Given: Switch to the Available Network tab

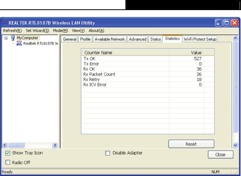Looking at the screenshot, I should [110, 39].
